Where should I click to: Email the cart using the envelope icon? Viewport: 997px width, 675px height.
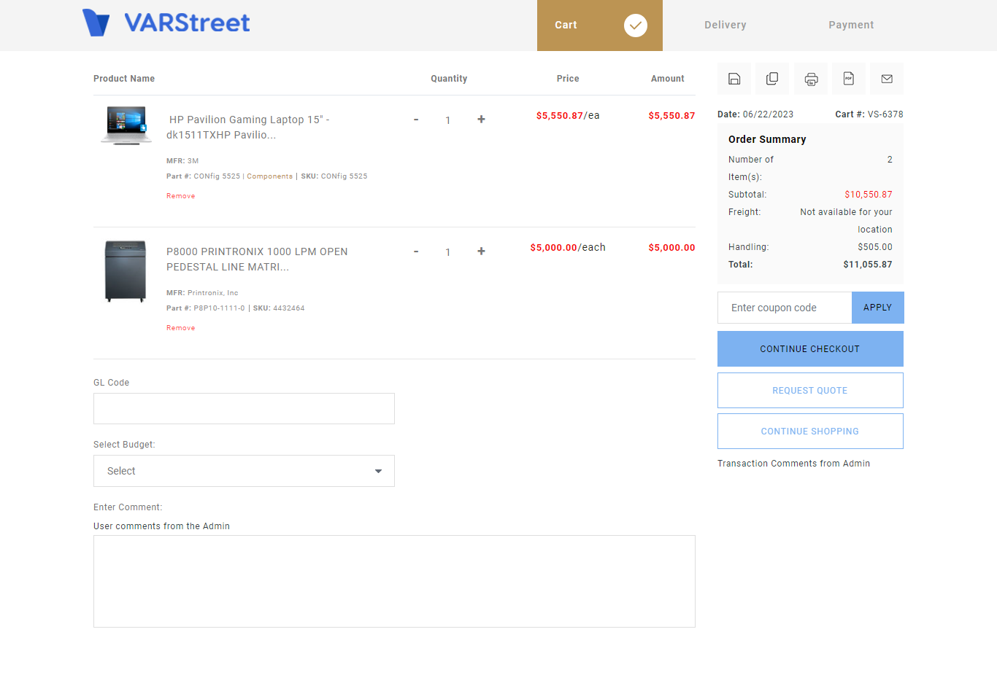(x=887, y=79)
